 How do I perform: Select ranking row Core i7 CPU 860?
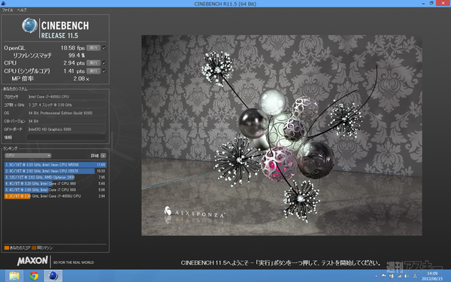pos(55,190)
